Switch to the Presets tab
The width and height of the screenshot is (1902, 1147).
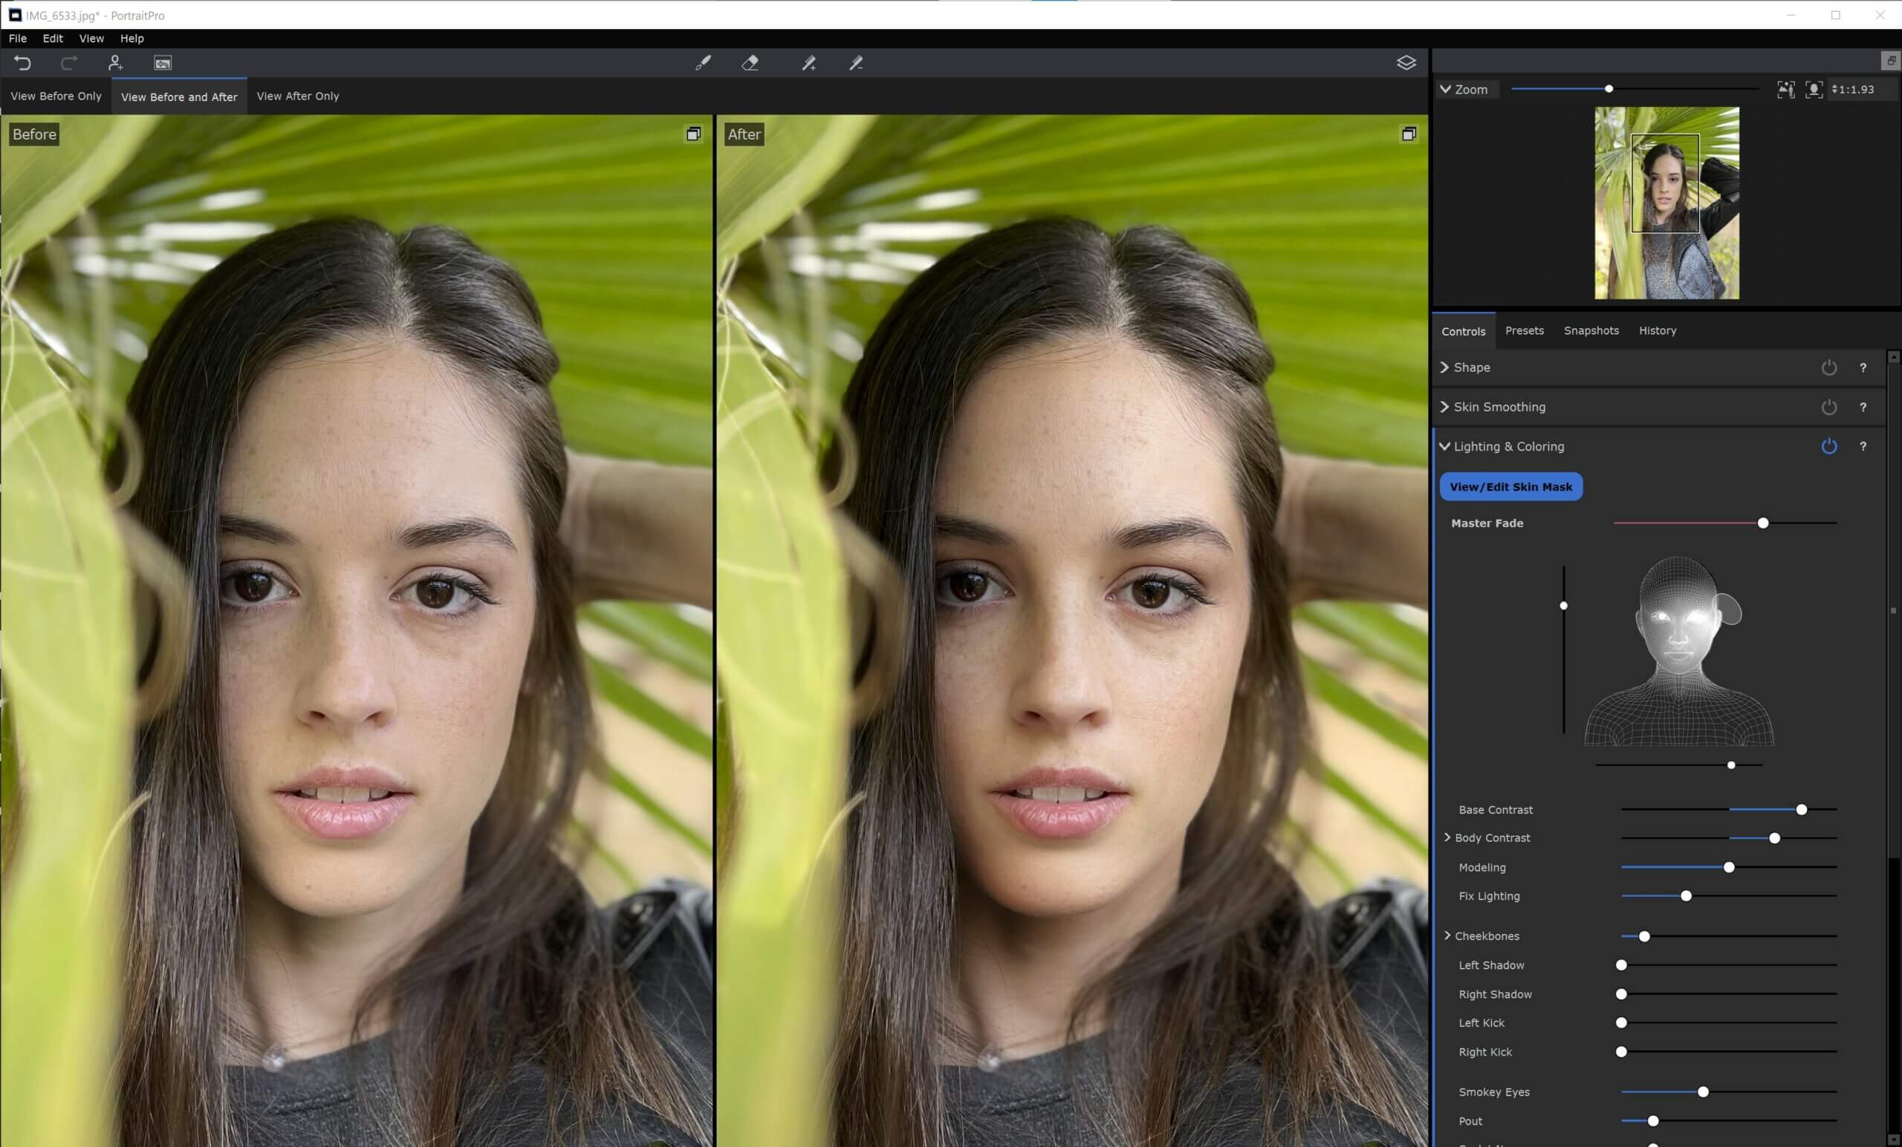(1524, 331)
